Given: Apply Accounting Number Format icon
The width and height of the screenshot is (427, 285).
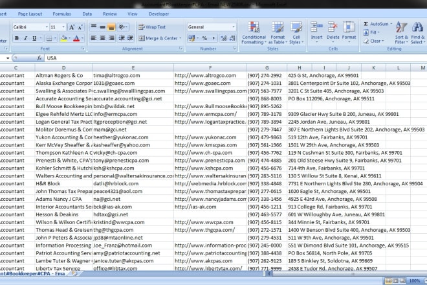Looking at the screenshot, I should pyautogui.click(x=192, y=38).
